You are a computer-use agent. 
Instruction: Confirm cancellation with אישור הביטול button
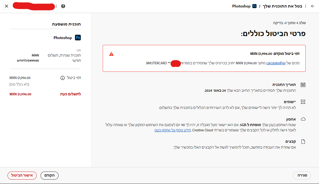[22, 175]
